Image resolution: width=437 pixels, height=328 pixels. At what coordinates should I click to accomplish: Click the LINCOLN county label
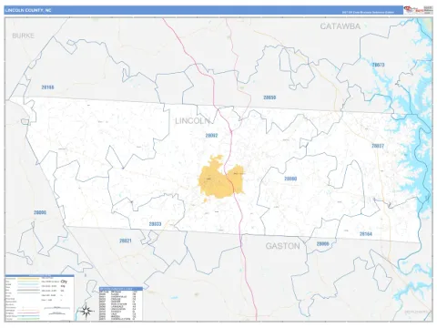tap(192, 121)
